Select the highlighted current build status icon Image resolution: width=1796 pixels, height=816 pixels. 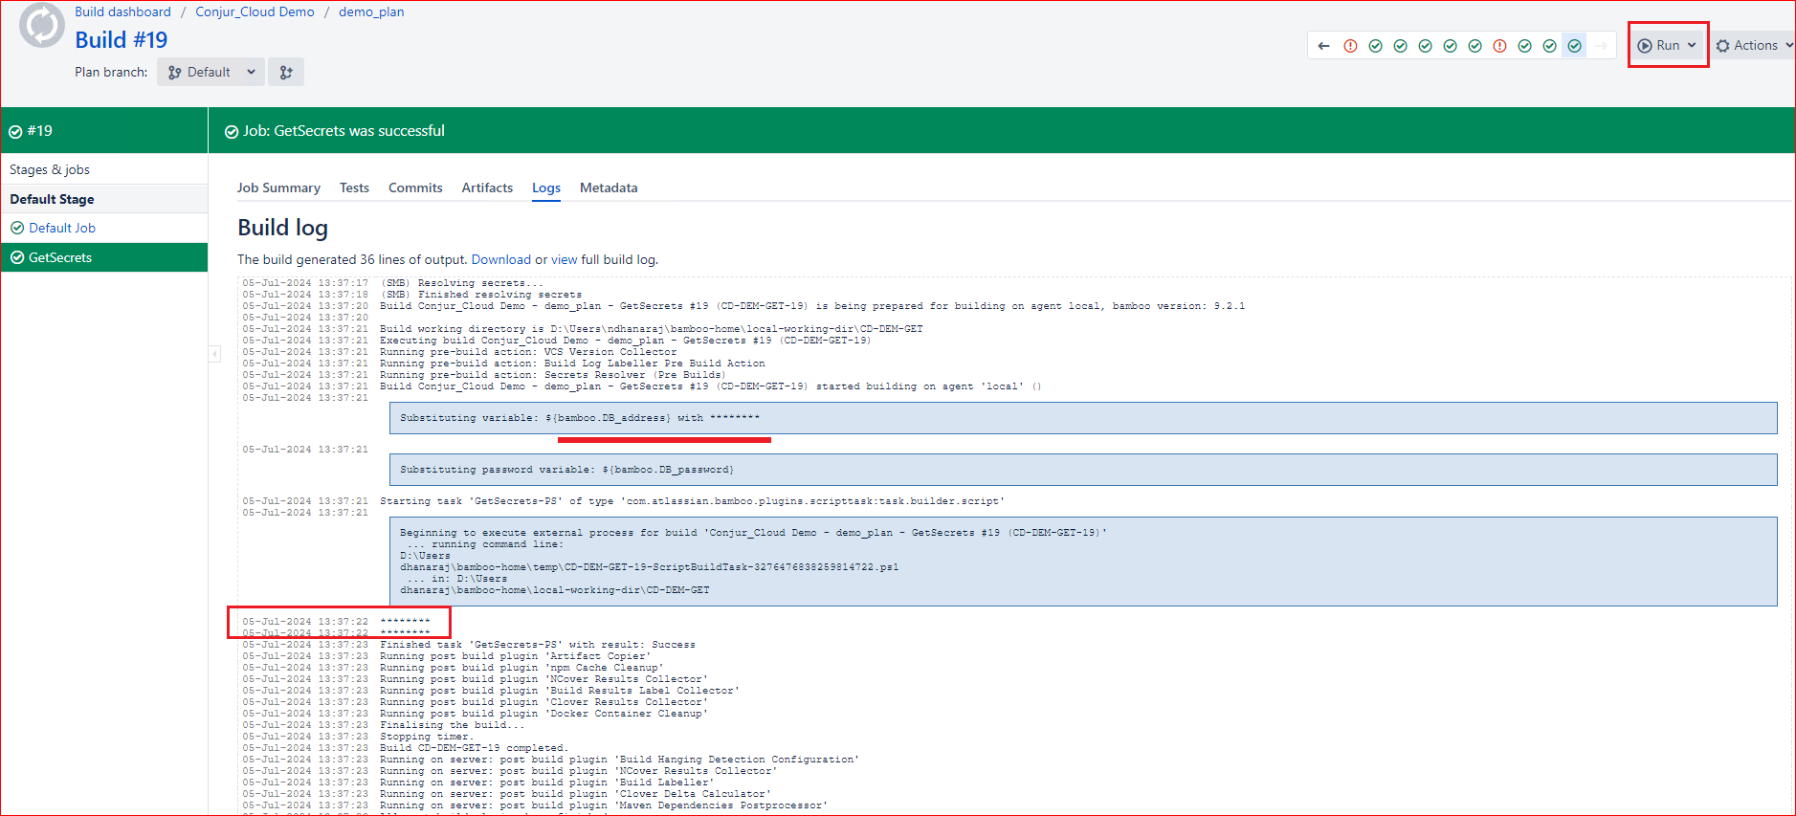pos(1574,46)
